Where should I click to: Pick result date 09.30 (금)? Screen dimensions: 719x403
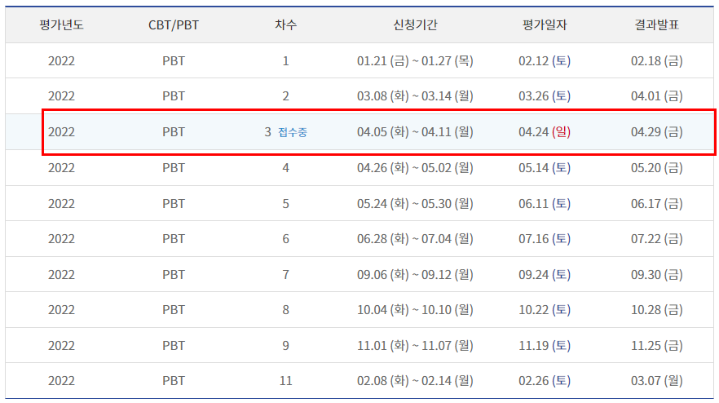click(657, 275)
